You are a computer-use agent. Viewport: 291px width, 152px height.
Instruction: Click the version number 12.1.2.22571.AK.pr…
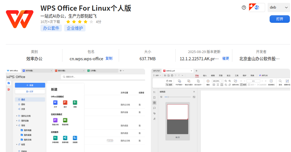pos(199,59)
